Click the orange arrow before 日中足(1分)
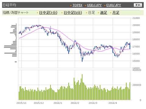Viewport: 146px width, 109px height. (x=37, y=13)
